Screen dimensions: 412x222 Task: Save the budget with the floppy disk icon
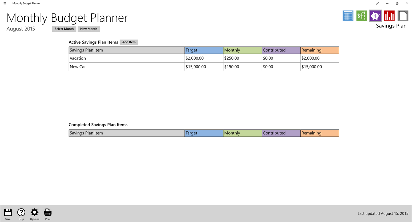pos(8,214)
